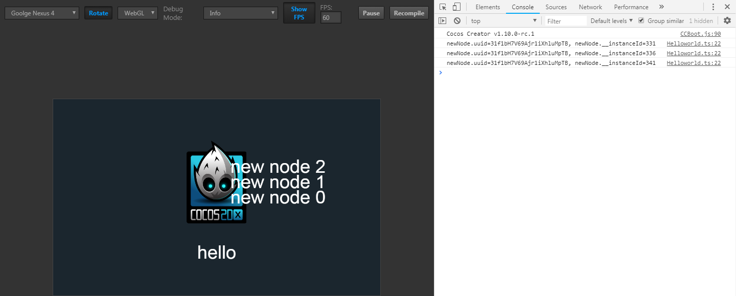Switch to the Performance tab
The height and width of the screenshot is (296, 736).
(631, 7)
